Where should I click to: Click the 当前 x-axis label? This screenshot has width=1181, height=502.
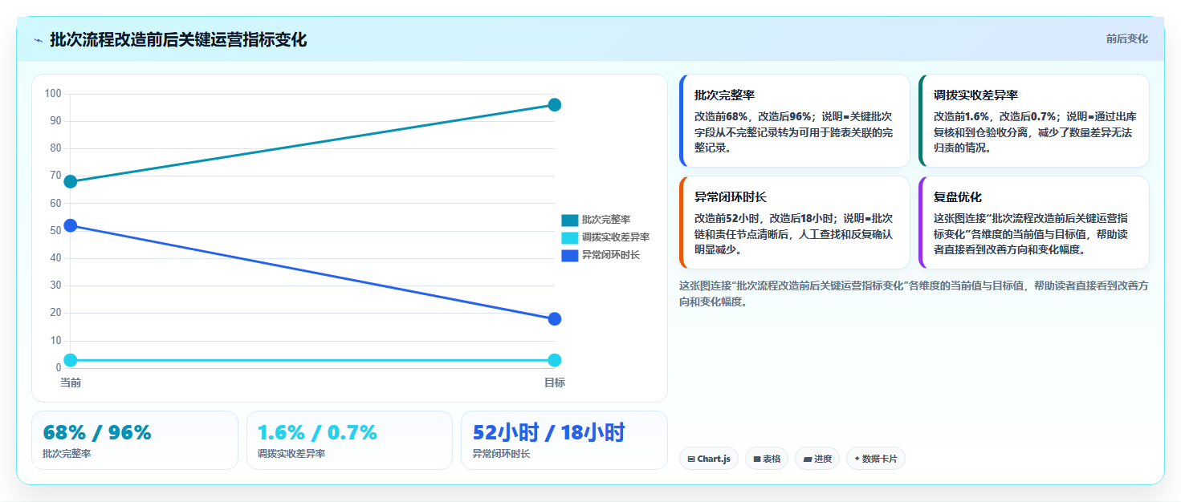coord(71,383)
